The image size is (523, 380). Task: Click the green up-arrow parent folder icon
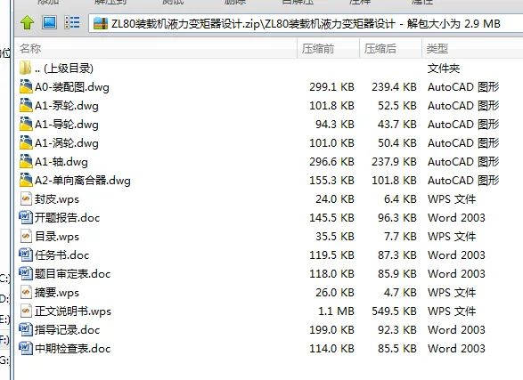(x=28, y=22)
